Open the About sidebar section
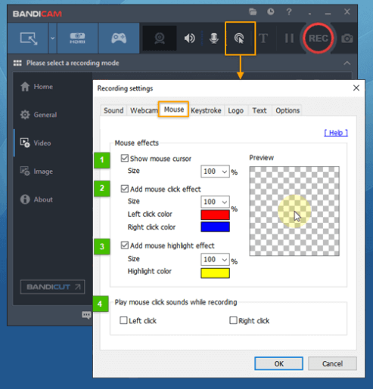 coord(36,199)
